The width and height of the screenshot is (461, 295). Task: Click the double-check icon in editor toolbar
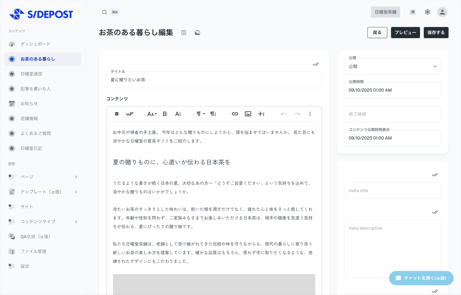[x=130, y=114]
